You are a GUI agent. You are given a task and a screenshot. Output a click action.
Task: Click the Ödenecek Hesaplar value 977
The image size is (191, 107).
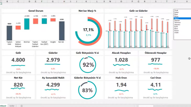point(156,60)
